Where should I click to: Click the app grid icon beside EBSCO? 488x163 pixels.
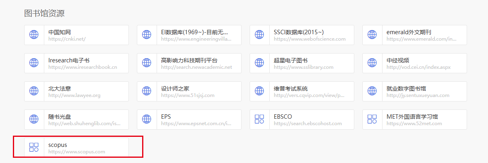click(259, 120)
